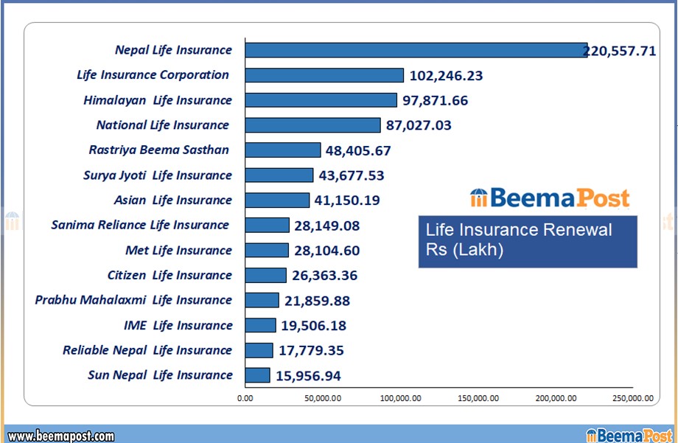This screenshot has height=443, width=678.
Task: Select the Life Insurance Renewal Rs (Lakh) title box
Action: pyautogui.click(x=527, y=241)
